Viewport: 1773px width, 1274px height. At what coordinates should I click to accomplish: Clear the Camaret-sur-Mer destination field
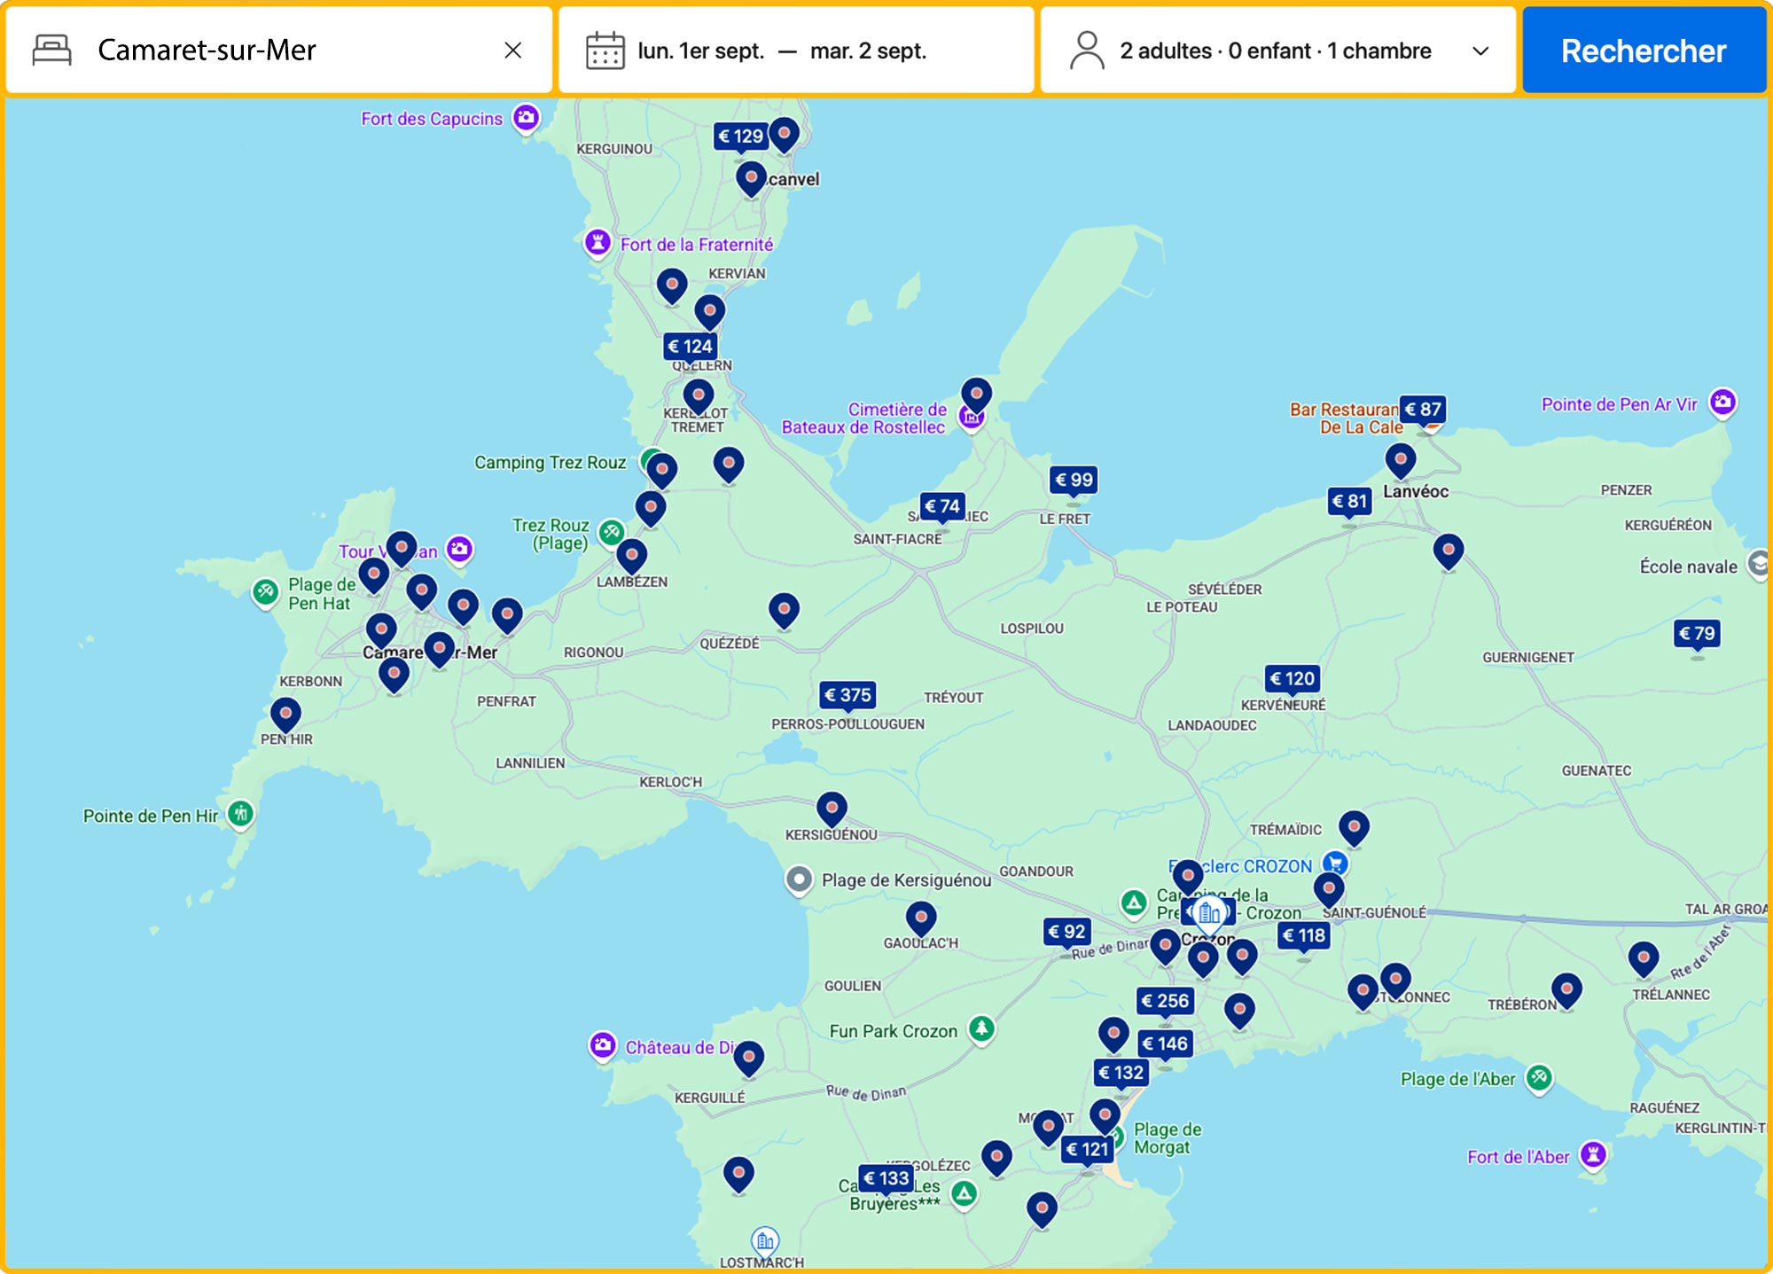[x=512, y=51]
